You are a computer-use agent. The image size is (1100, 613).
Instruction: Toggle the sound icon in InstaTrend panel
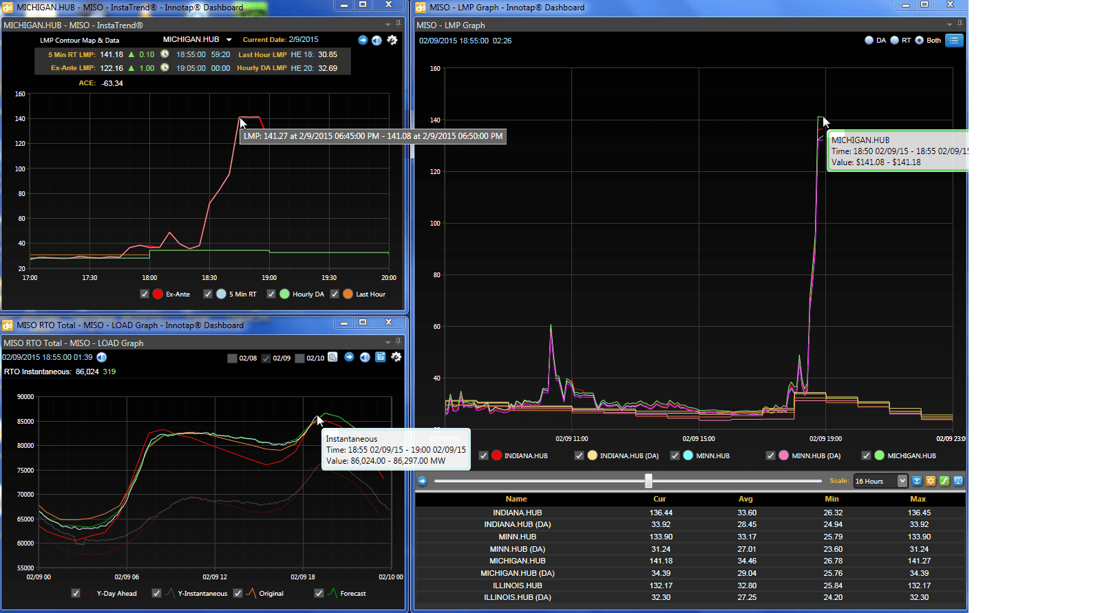(377, 40)
